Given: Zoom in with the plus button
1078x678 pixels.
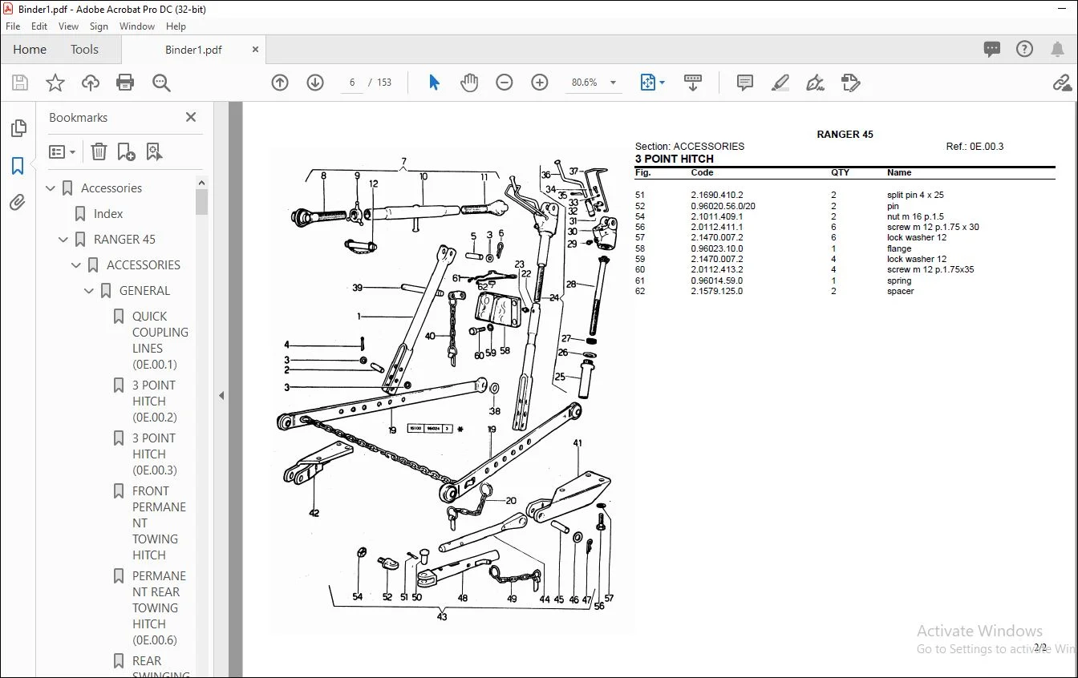Looking at the screenshot, I should point(540,83).
